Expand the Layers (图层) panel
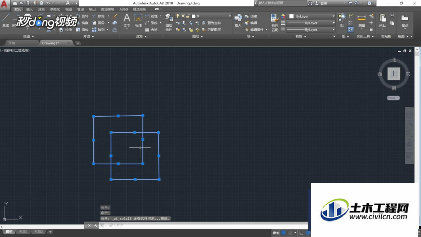 click(198, 36)
